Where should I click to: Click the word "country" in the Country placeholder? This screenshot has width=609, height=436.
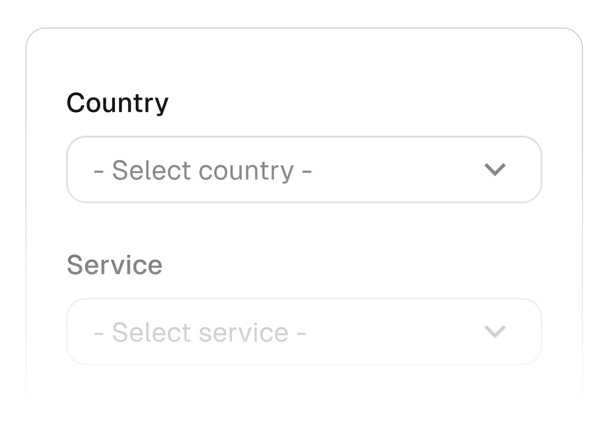tap(246, 171)
